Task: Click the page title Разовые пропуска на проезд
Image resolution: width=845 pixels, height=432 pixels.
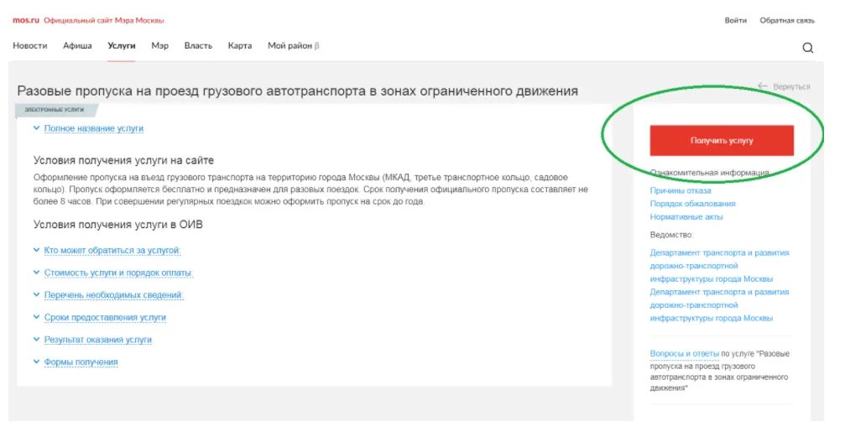Action: pyautogui.click(x=298, y=91)
